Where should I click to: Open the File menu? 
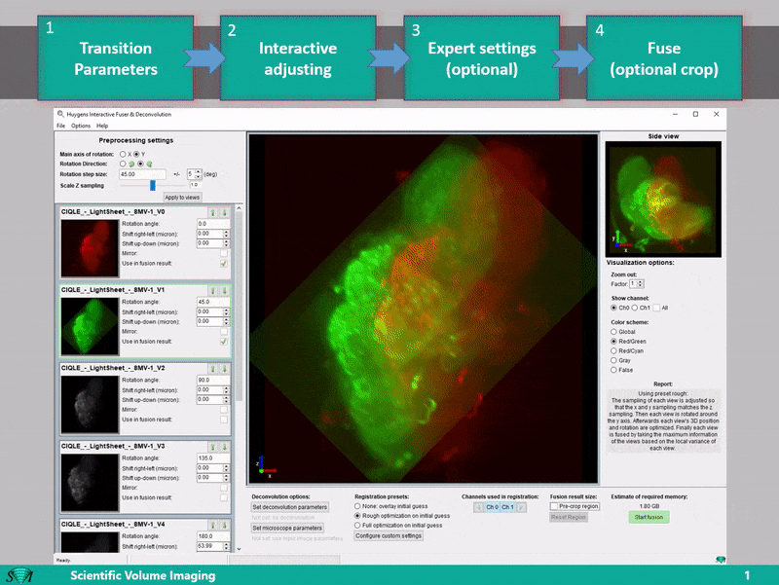60,126
